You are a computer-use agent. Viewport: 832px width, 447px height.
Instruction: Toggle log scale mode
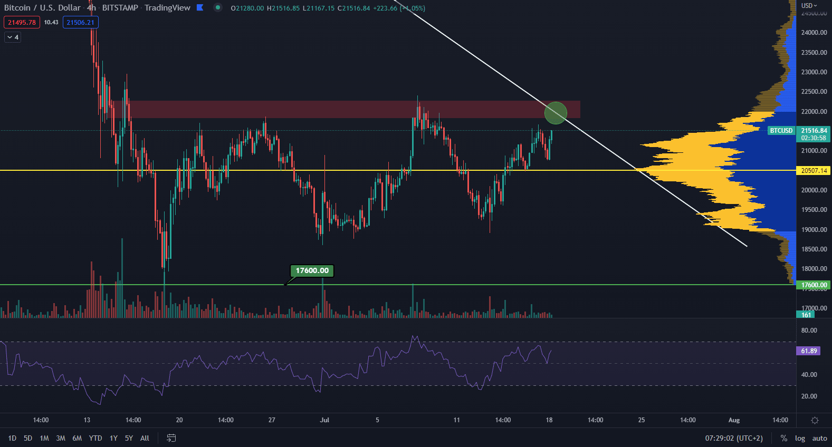click(x=800, y=438)
